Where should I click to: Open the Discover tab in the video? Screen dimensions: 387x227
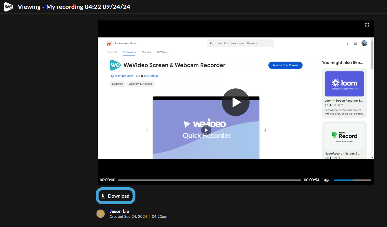pos(112,52)
